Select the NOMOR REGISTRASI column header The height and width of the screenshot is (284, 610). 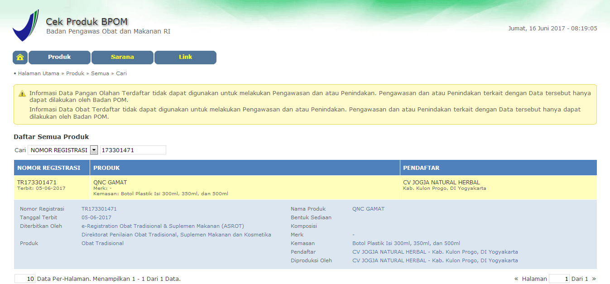pyautogui.click(x=52, y=168)
